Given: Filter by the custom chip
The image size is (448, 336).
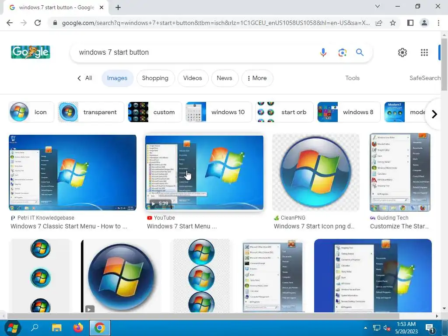Looking at the screenshot, I should pos(154,112).
